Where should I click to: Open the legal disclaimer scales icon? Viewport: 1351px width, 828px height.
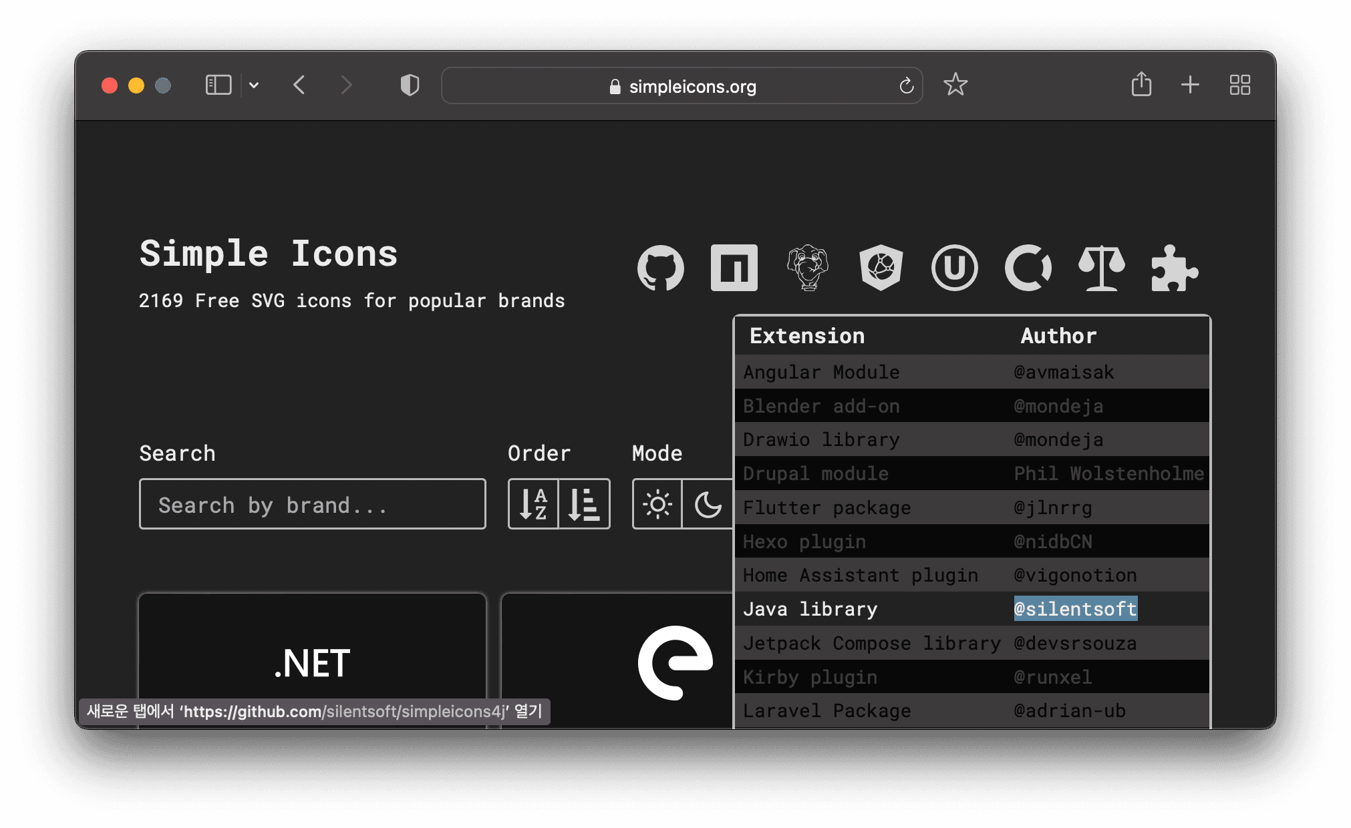(x=1101, y=268)
